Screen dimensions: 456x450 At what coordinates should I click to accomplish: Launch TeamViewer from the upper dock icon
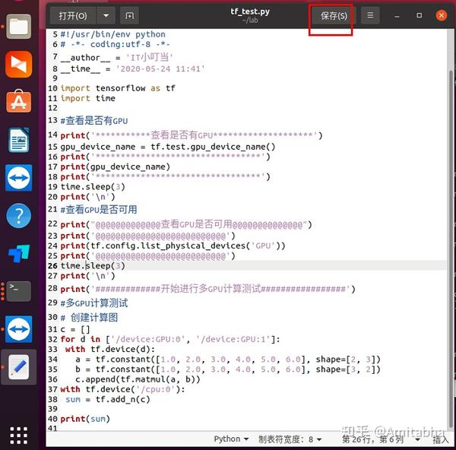click(18, 178)
